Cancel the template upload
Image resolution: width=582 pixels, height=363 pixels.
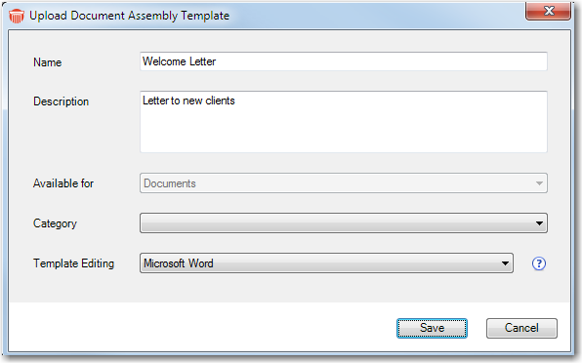point(521,328)
